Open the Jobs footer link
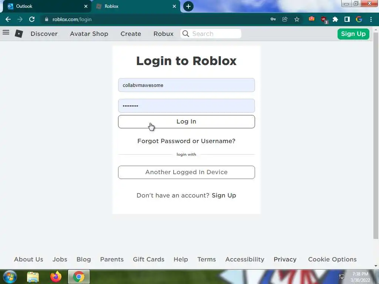The image size is (379, 284). tap(60, 259)
